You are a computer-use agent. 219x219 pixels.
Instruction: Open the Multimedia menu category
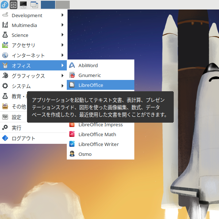click(x=33, y=25)
